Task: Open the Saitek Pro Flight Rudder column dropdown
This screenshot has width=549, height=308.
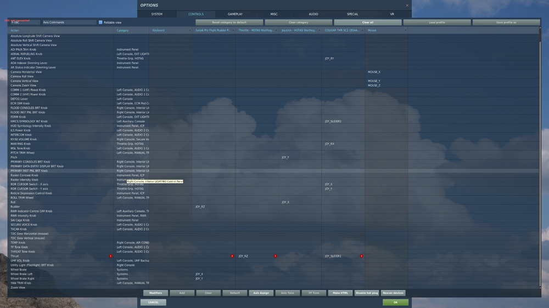Action: [x=233, y=30]
